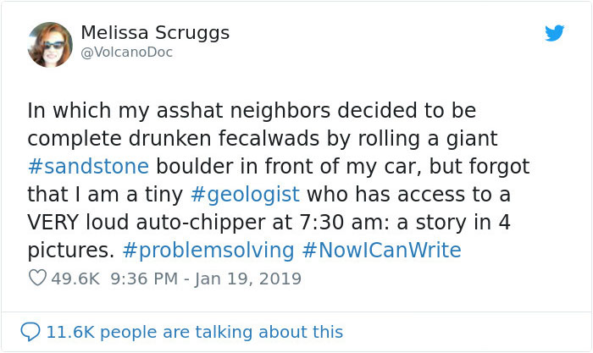Click the 11.6K conversation count

[x=70, y=332]
